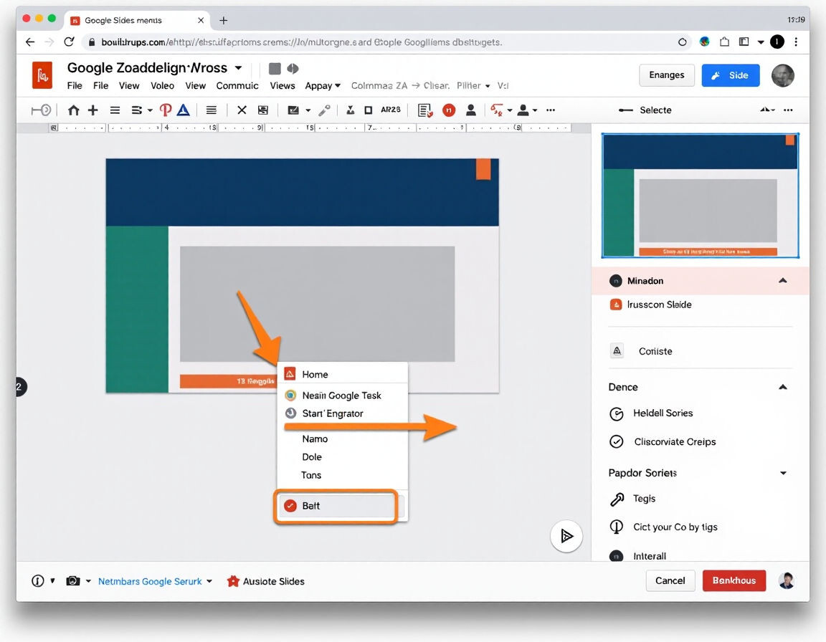826x642 pixels.
Task: Open the Appay menu dropdown
Action: [x=323, y=86]
